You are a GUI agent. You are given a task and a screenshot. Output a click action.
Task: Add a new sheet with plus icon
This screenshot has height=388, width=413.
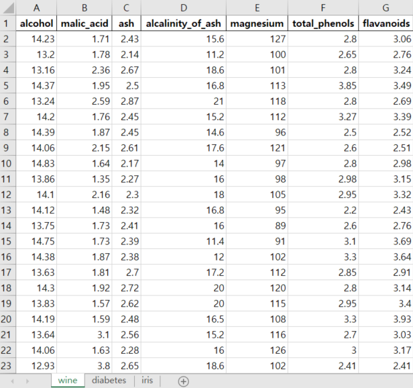(x=183, y=381)
